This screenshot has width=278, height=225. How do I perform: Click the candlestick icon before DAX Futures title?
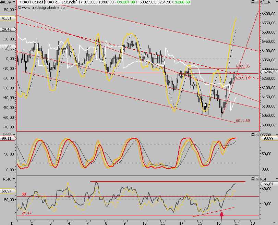coord(20,2)
